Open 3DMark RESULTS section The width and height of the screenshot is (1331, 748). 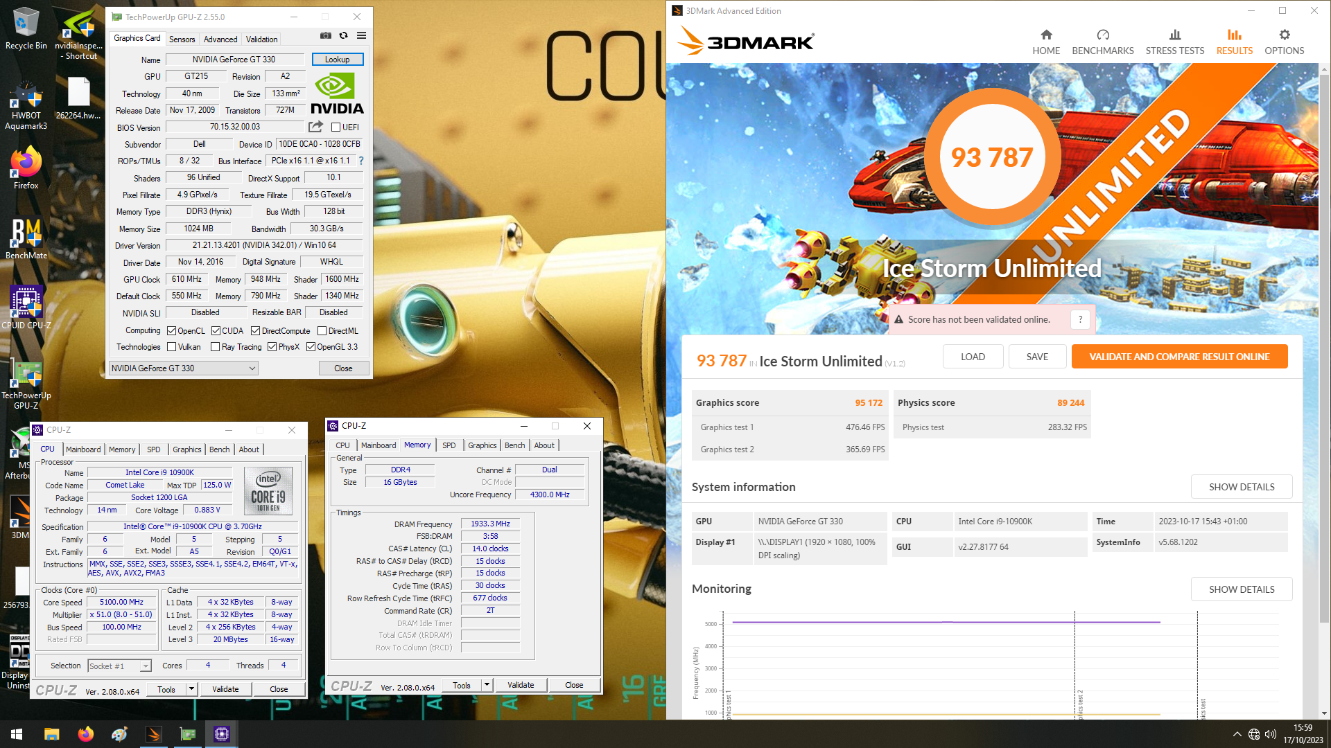(1234, 42)
